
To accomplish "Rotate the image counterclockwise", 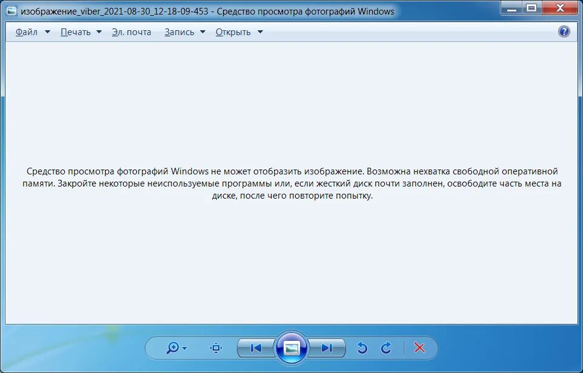I will click(x=362, y=348).
